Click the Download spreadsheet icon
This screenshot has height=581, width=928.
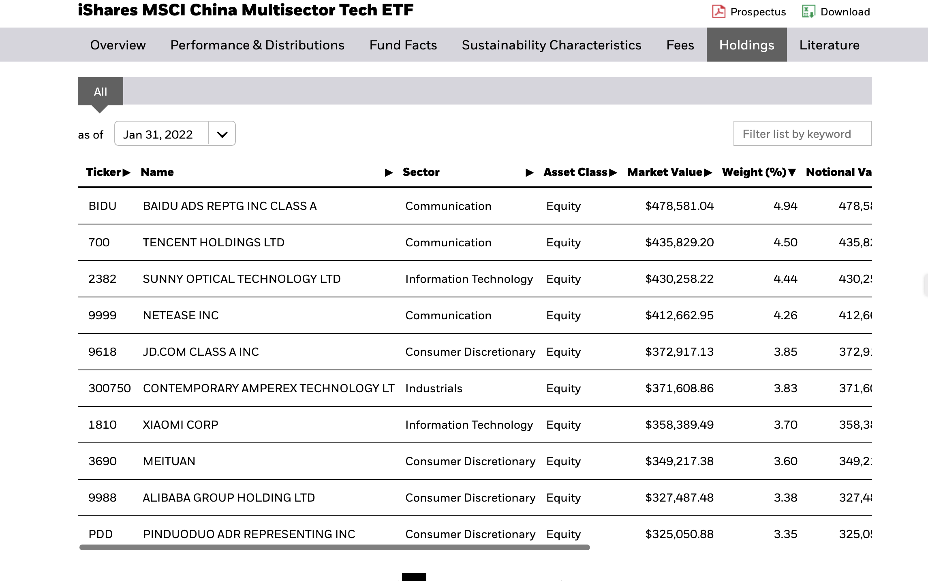(808, 11)
